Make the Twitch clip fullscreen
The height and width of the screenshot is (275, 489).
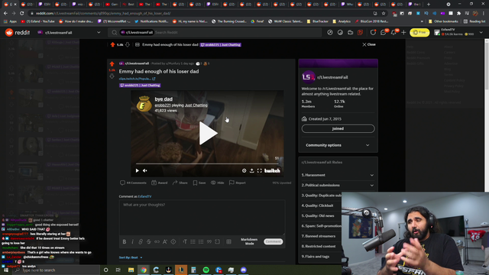coord(260,170)
